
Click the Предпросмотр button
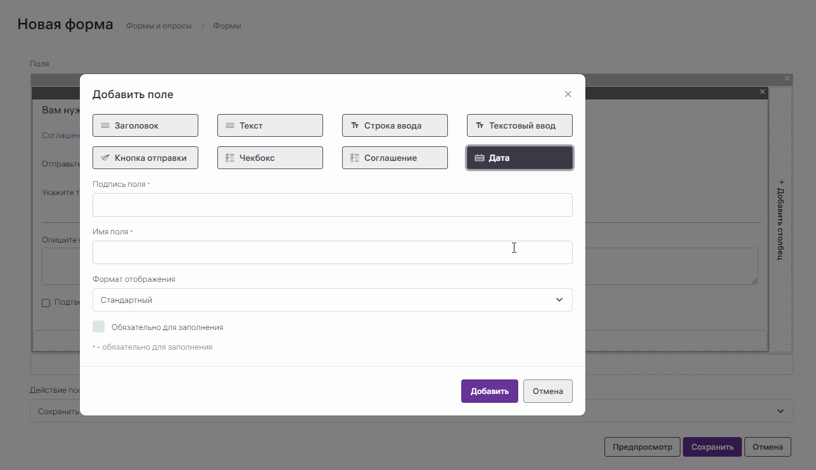point(642,447)
